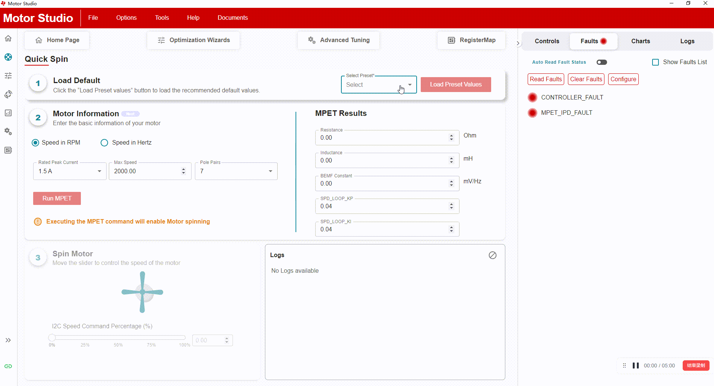Click the Configure button
This screenshot has width=714, height=386.
click(623, 79)
